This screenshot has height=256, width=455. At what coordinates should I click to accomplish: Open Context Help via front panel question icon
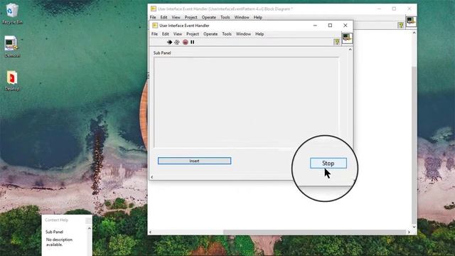(x=336, y=42)
